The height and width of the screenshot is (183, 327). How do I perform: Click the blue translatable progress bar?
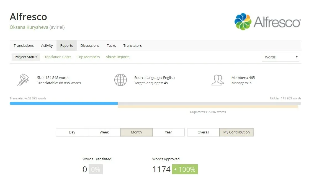point(64,103)
